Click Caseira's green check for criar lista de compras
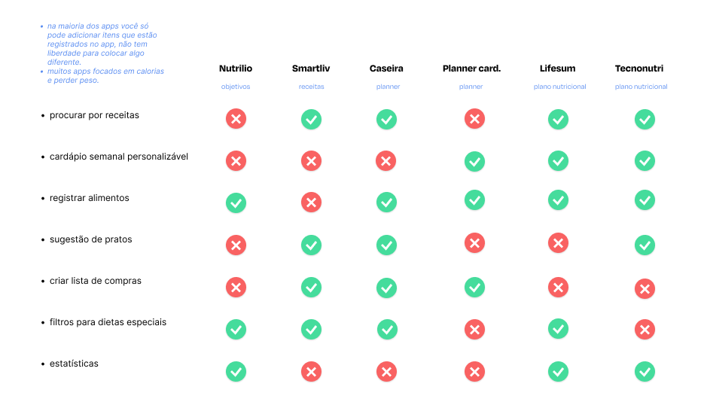The width and height of the screenshot is (704, 405). tap(386, 288)
